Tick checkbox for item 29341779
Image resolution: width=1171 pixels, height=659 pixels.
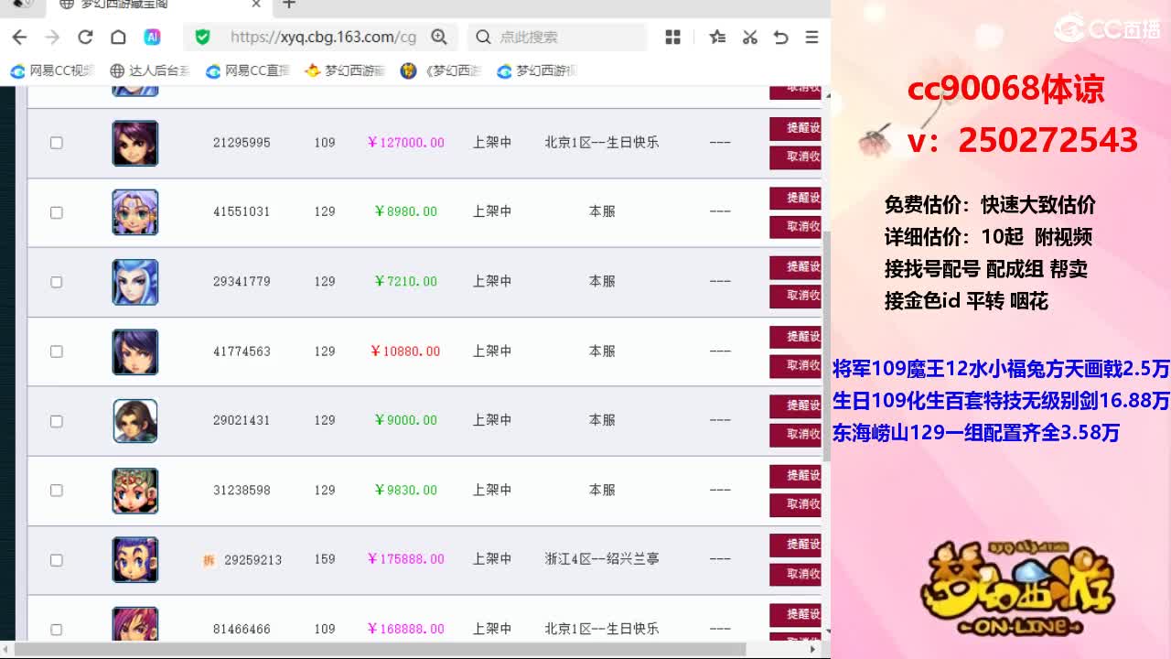click(56, 282)
